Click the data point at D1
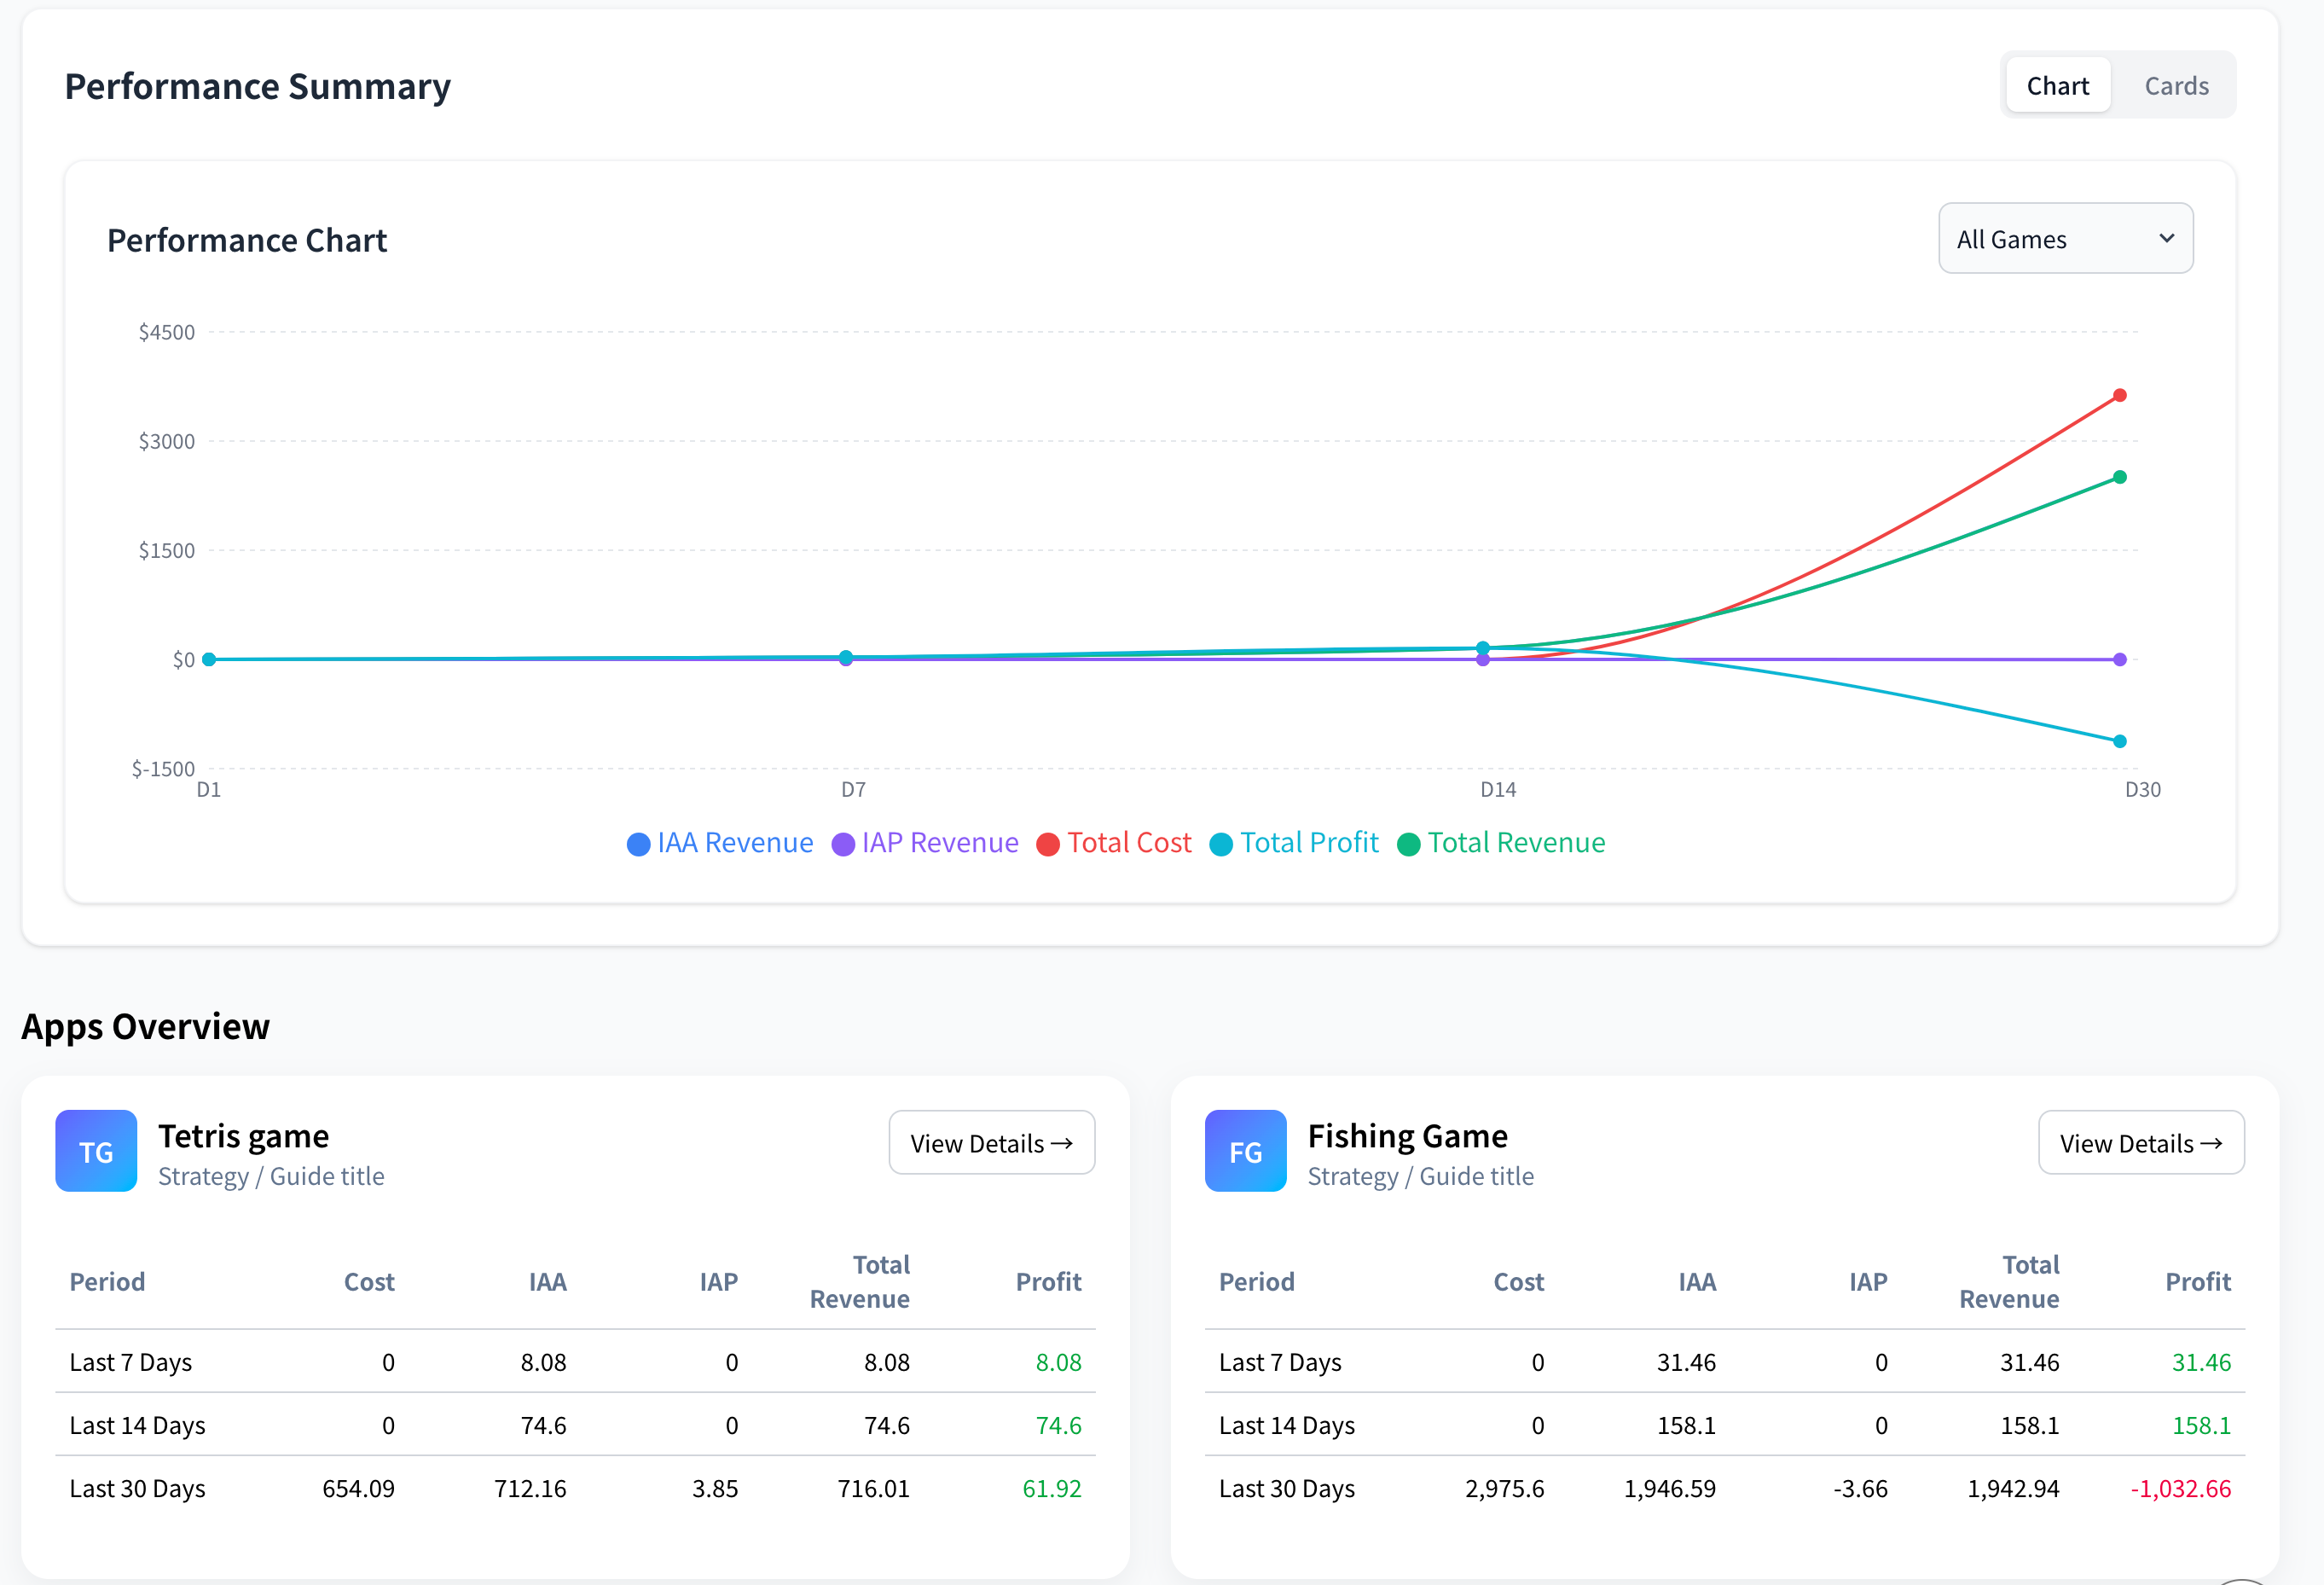This screenshot has height=1585, width=2324. 209,660
